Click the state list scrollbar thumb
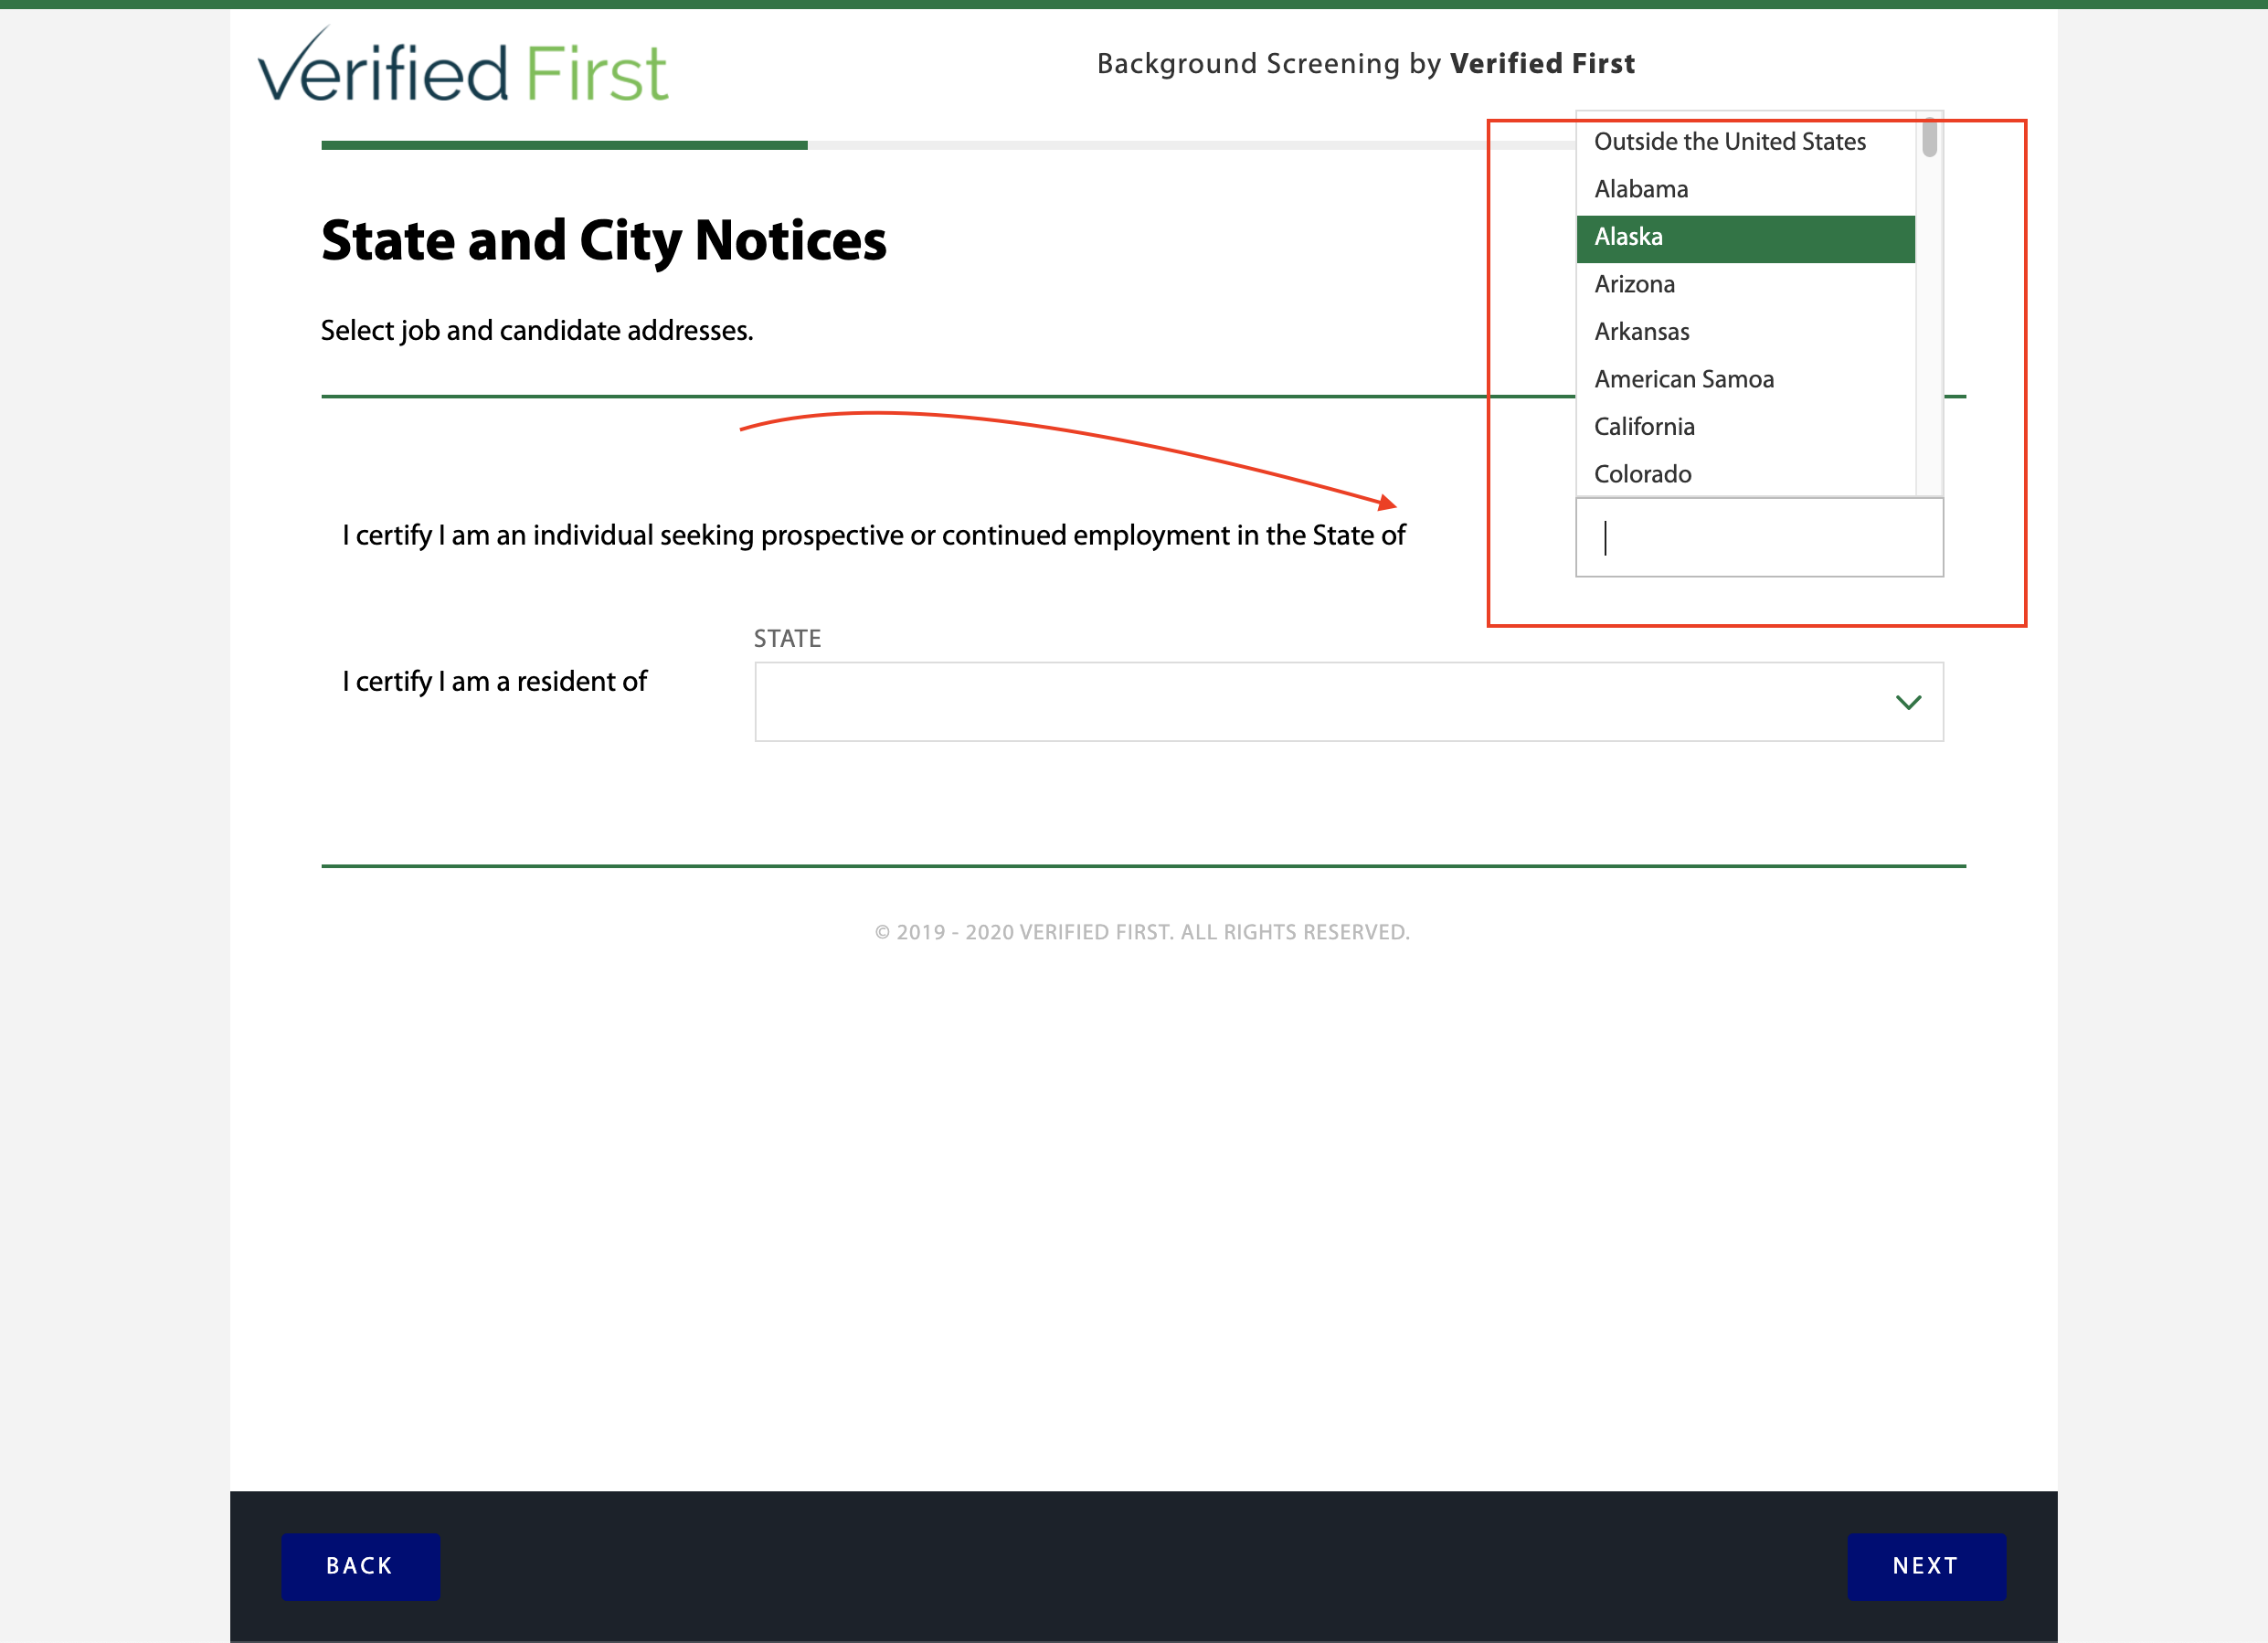2268x1643 pixels. click(1929, 137)
